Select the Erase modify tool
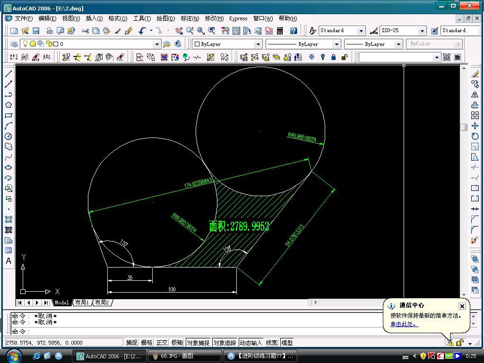Viewport: 484px width, 363px height. [x=475, y=73]
